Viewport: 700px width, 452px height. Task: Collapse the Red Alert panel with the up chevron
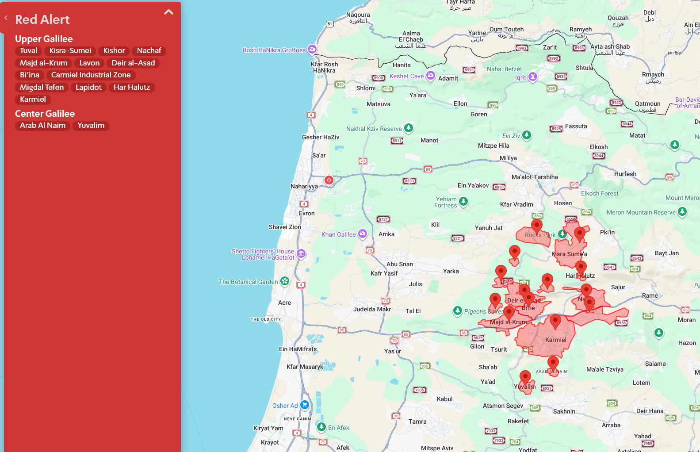pos(168,12)
